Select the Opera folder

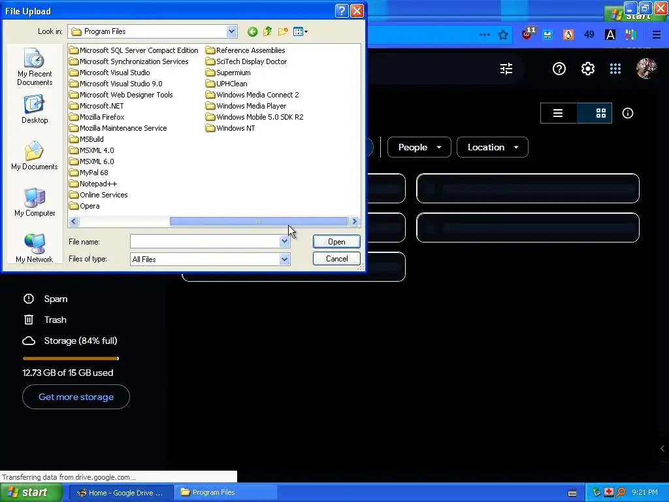coord(84,206)
